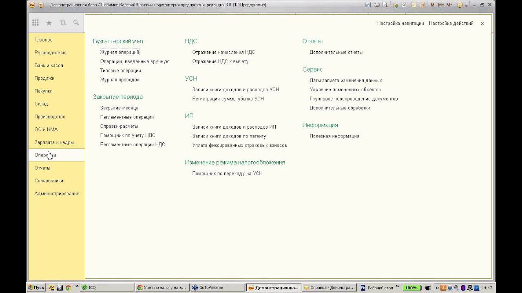Open Групповое перепроведение документов
The image size is (522, 293).
point(354,99)
